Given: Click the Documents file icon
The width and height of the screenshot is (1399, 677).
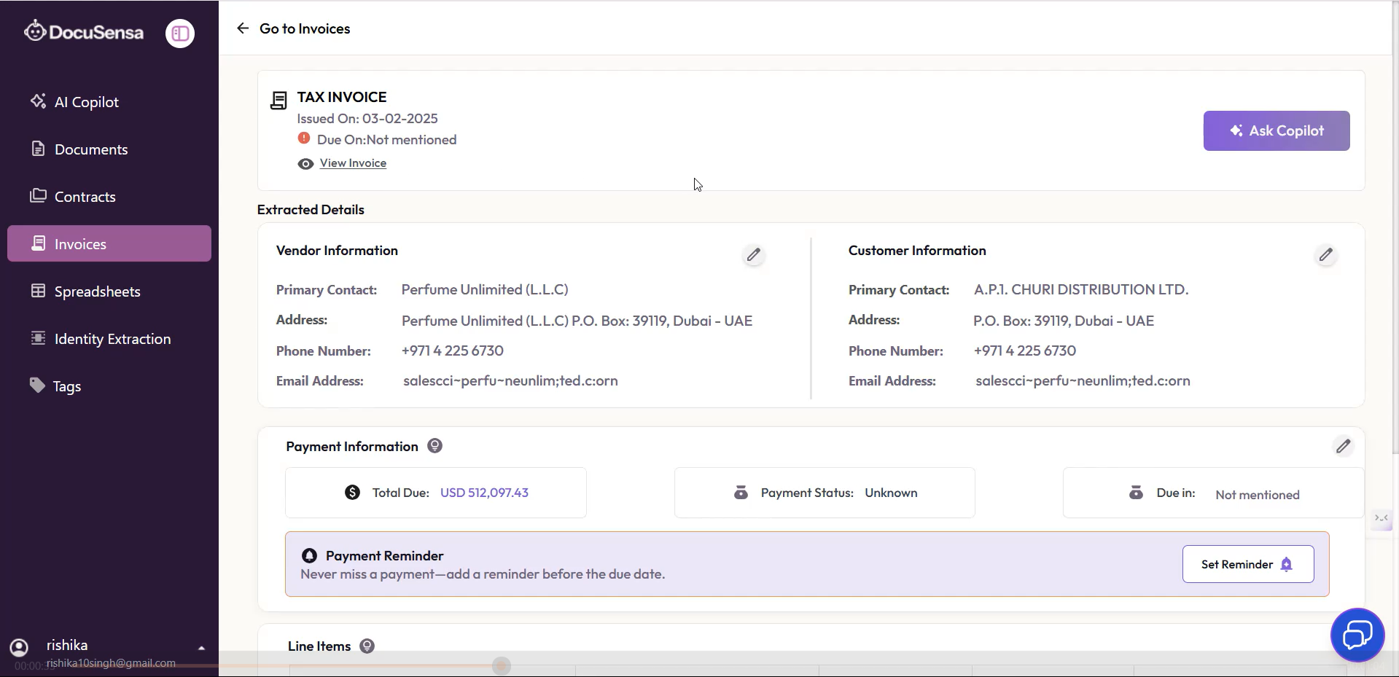Looking at the screenshot, I should pyautogui.click(x=38, y=149).
